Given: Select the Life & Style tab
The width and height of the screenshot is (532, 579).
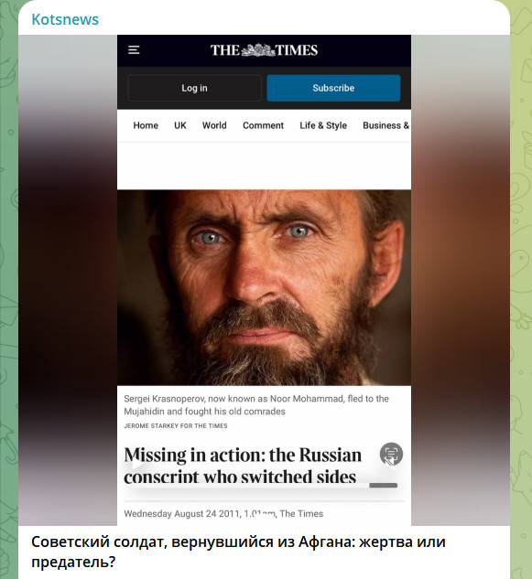Looking at the screenshot, I should [x=323, y=125].
